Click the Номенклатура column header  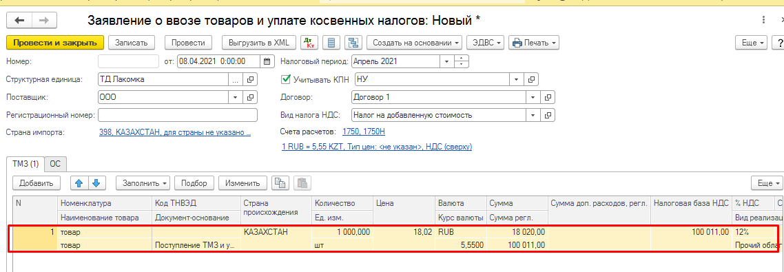[x=104, y=204]
